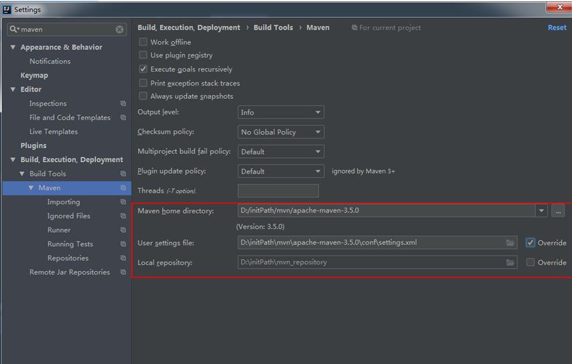Click the Maven breadcrumb
Image resolution: width=572 pixels, height=364 pixels.
317,27
